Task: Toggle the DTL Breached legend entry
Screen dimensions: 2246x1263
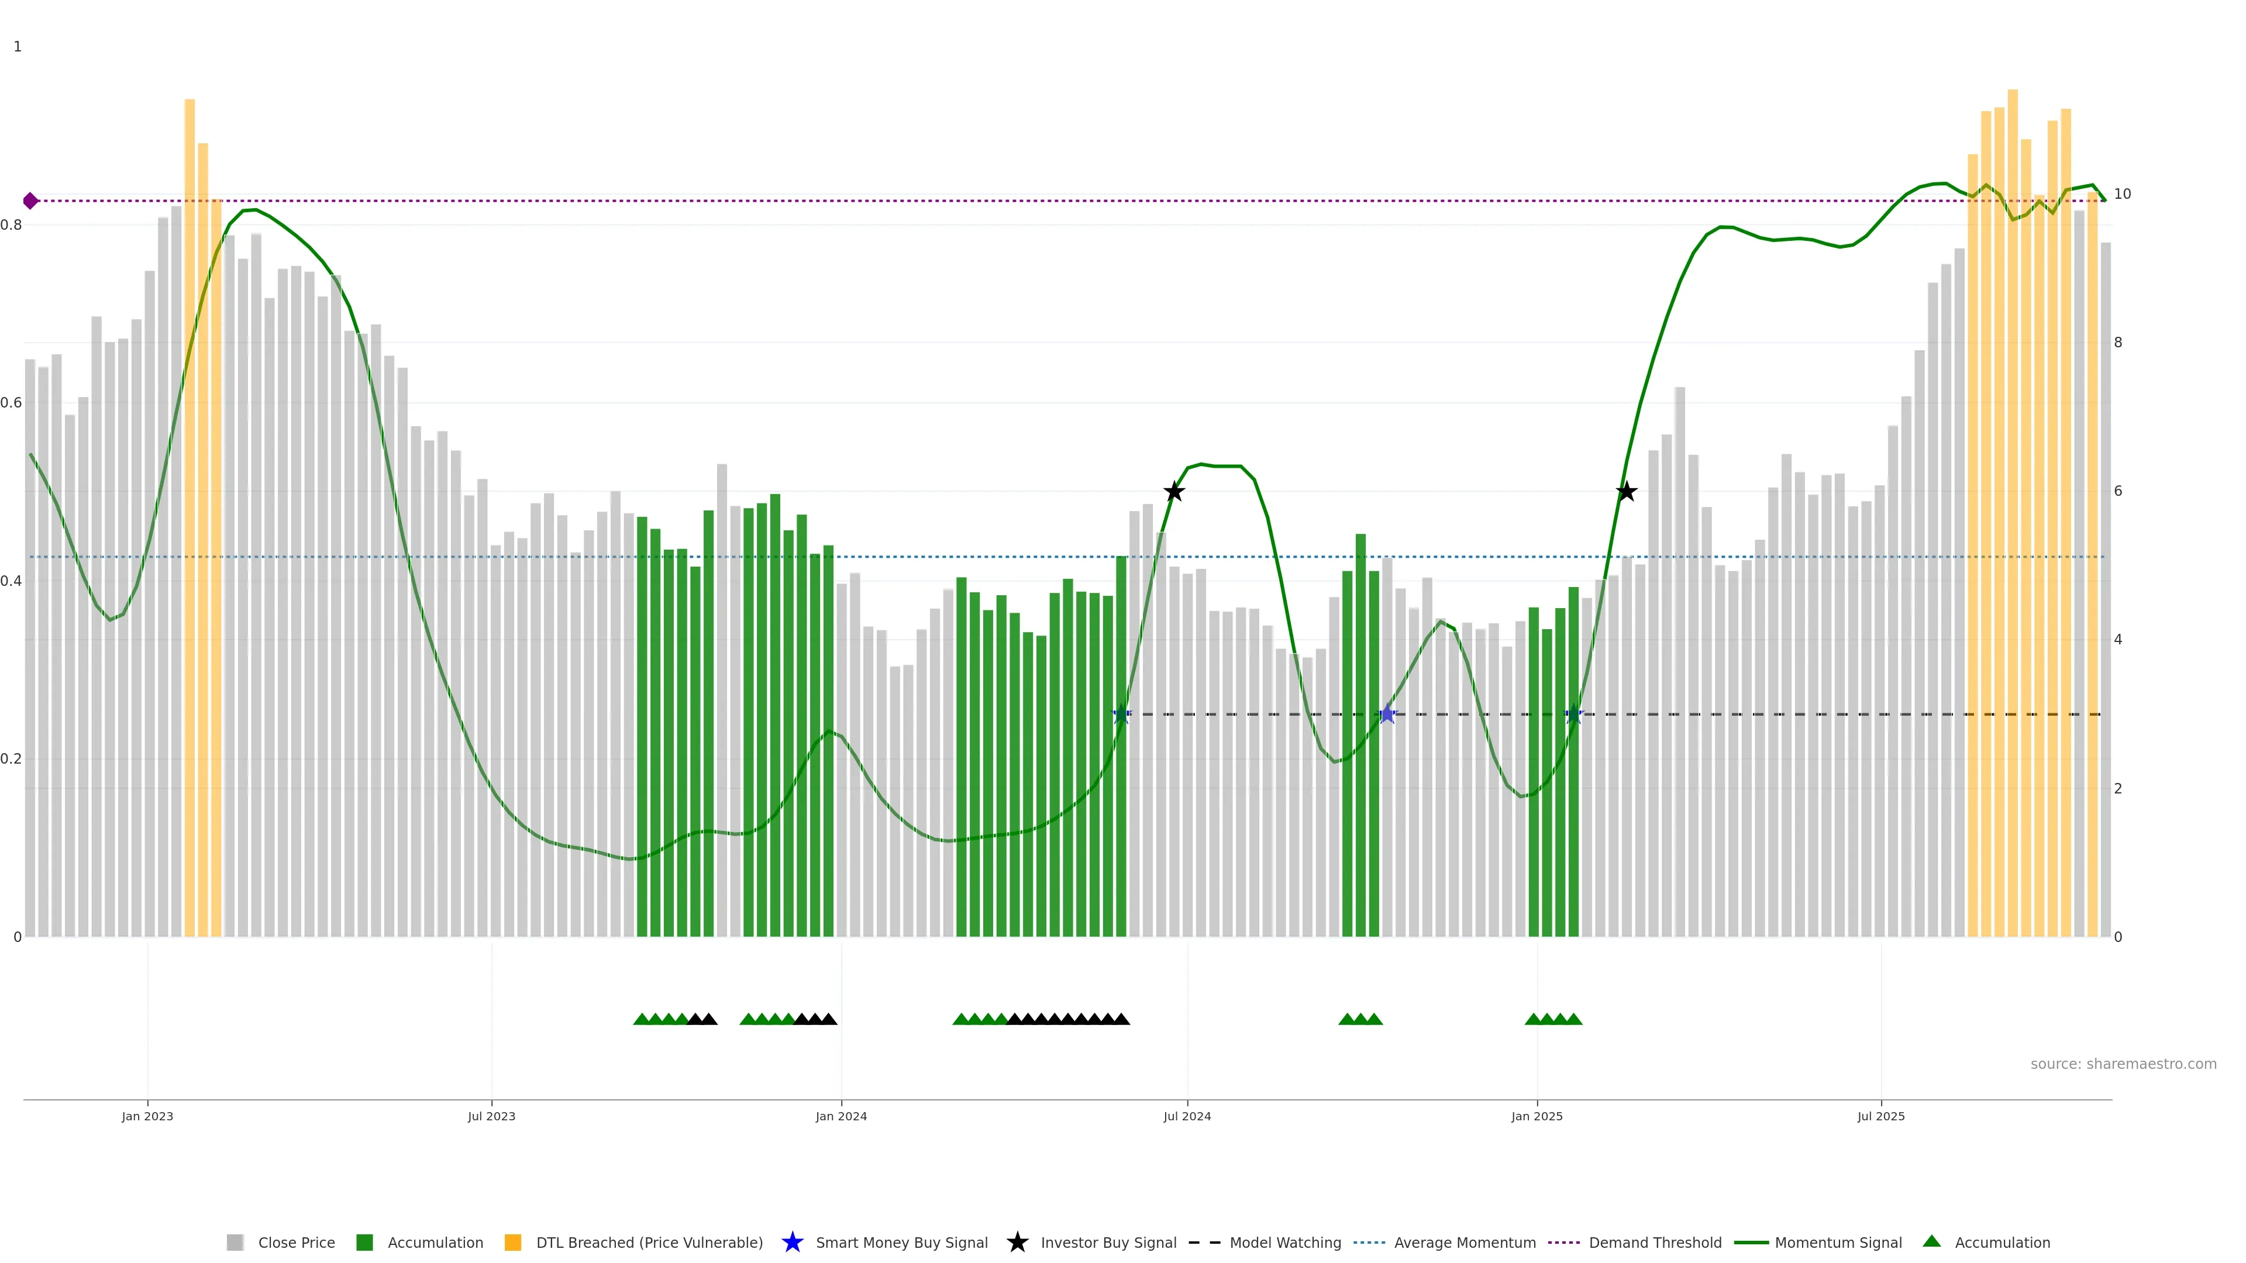Action: (649, 1243)
